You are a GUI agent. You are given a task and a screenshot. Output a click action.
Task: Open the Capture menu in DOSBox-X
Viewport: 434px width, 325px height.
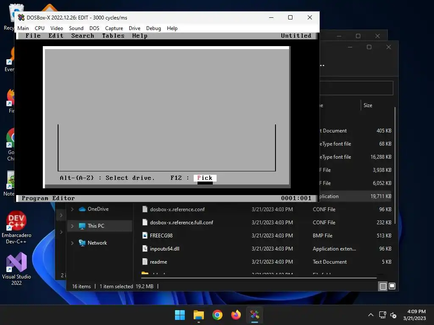click(114, 28)
